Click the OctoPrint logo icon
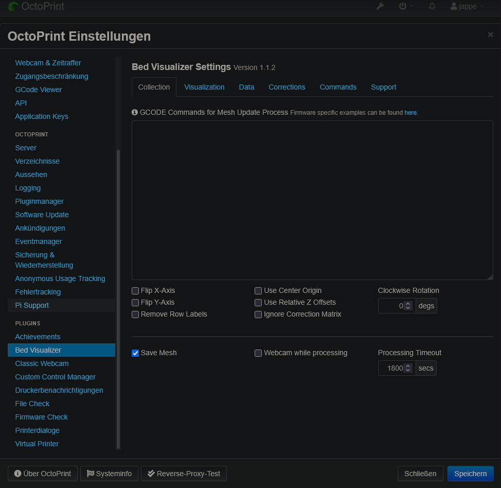Image resolution: width=501 pixels, height=488 pixels. [13, 7]
